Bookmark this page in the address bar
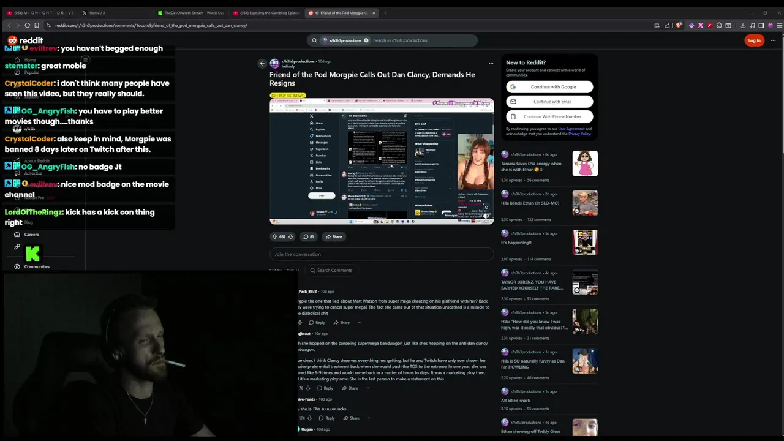 tap(37, 25)
